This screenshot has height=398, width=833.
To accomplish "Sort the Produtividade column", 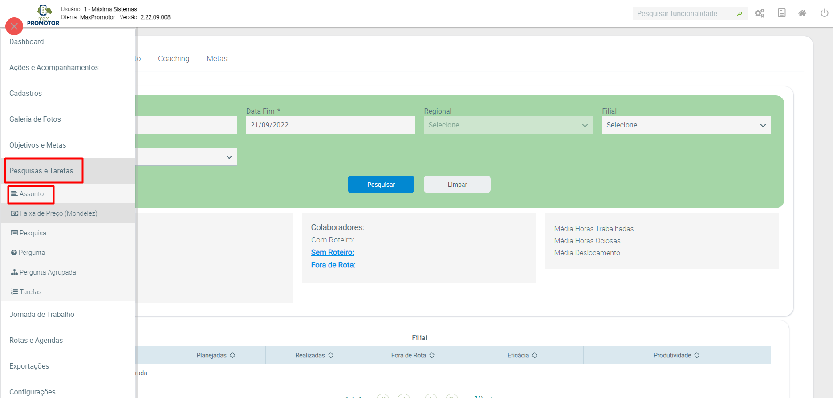I will click(x=697, y=355).
